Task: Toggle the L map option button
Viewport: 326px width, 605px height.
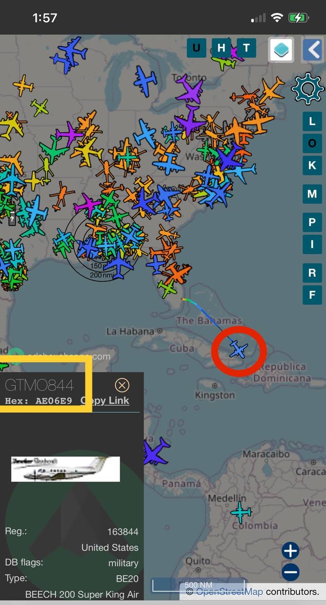Action: coord(312,121)
